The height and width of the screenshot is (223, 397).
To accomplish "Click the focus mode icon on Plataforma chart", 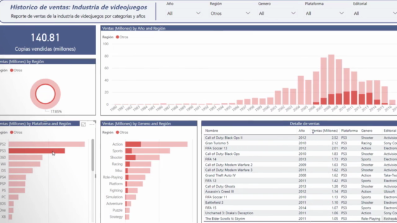I will (x=83, y=124).
